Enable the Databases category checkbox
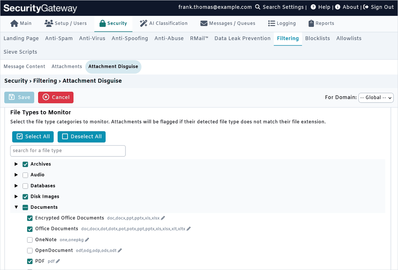Viewport: 398px width, 270px height. pyautogui.click(x=25, y=186)
